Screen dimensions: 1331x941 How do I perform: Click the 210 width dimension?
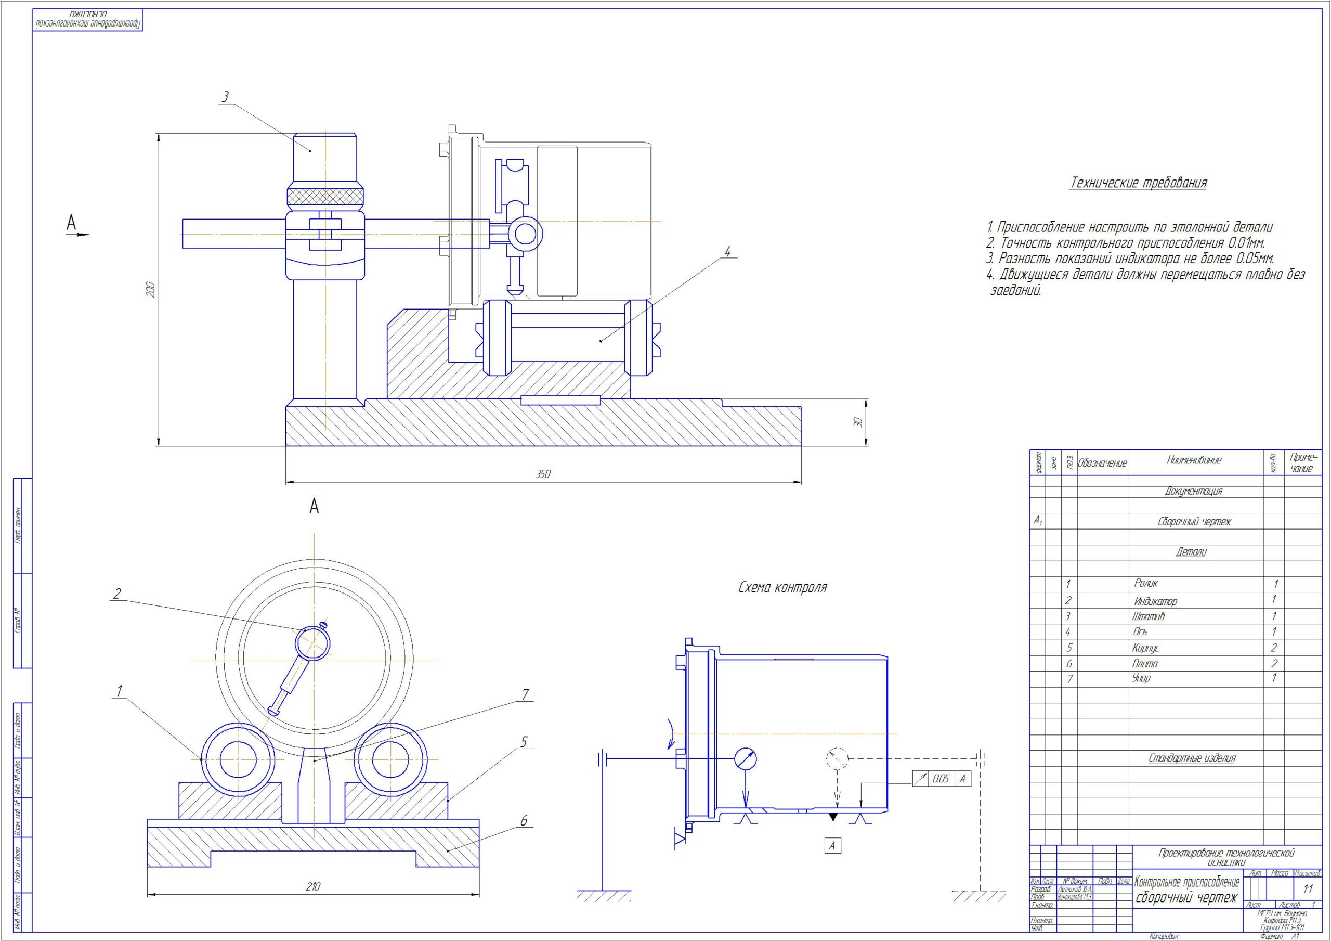[x=312, y=886]
